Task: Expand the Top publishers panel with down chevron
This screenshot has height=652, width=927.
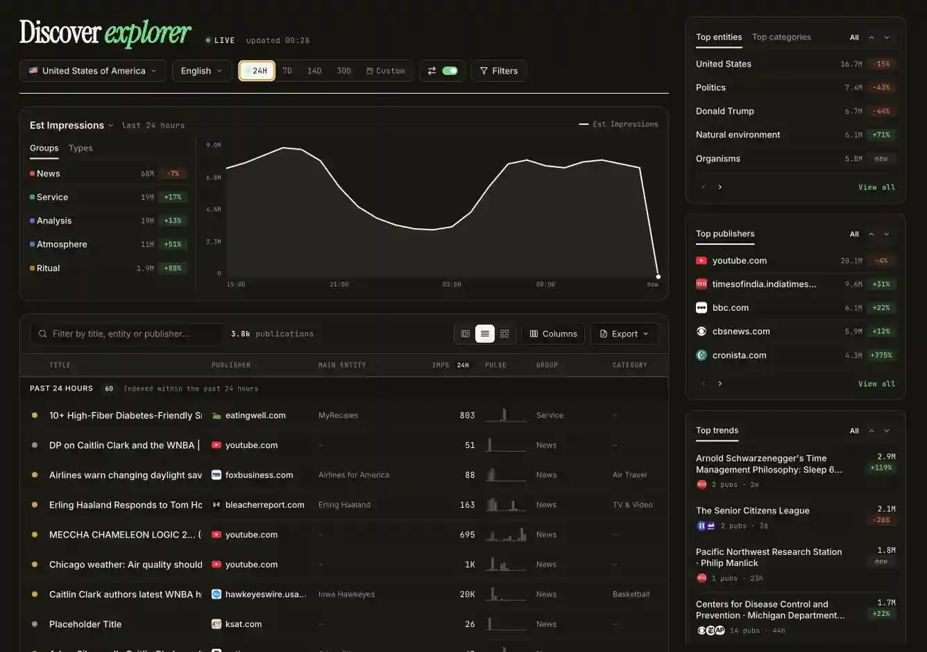Action: (887, 234)
